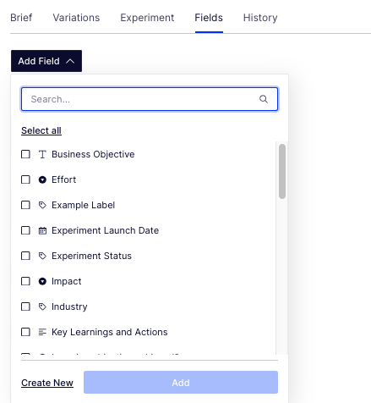Image resolution: width=371 pixels, height=403 pixels.
Task: Click the dropdown-type icon beside Impact
Action: pyautogui.click(x=42, y=281)
